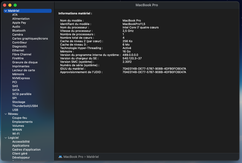Open the Contrôleur section

(x=20, y=42)
